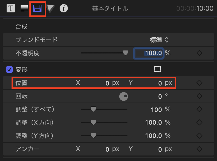Select the Video inspector filmstrip icon
The height and width of the screenshot is (161, 217).
tap(37, 8)
